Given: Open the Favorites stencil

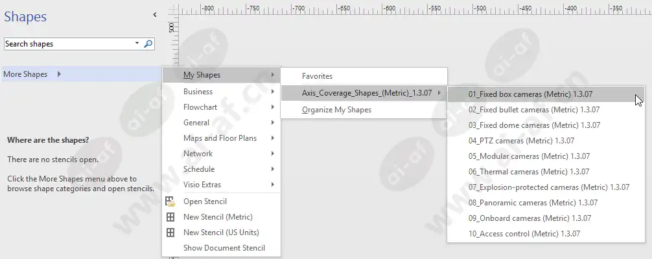Looking at the screenshot, I should coord(364,76).
